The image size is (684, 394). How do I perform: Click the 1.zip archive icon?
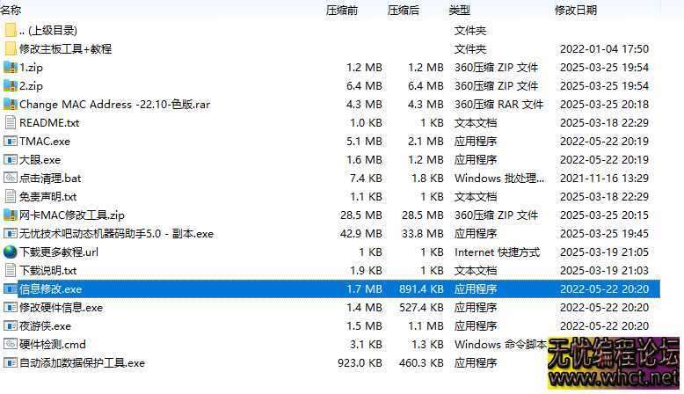tap(11, 68)
